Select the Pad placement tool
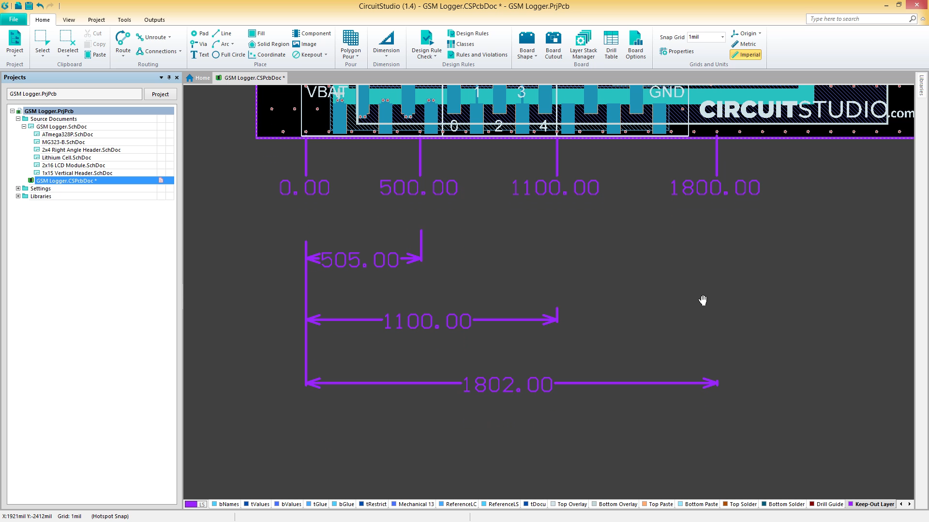This screenshot has height=522, width=929. coord(199,33)
